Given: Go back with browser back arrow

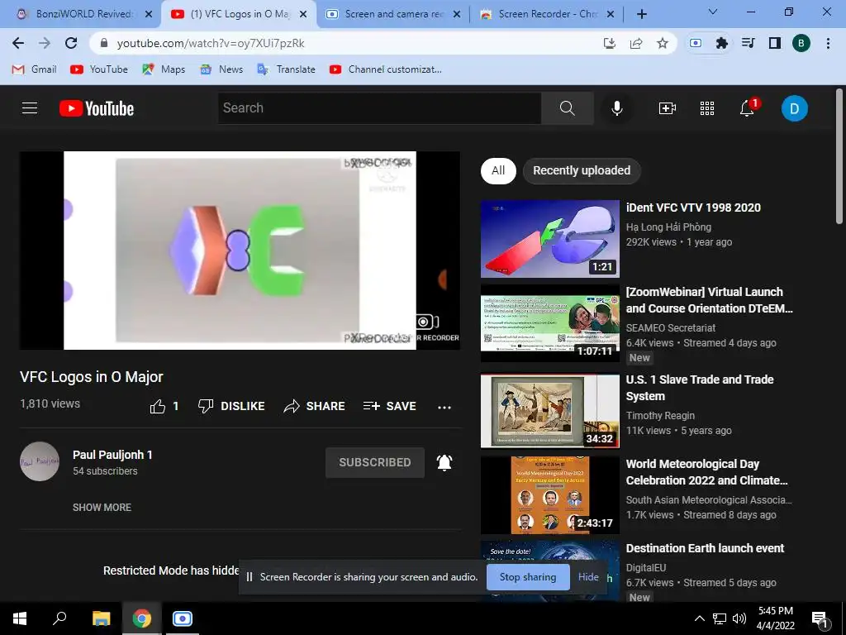Looking at the screenshot, I should 18,43.
